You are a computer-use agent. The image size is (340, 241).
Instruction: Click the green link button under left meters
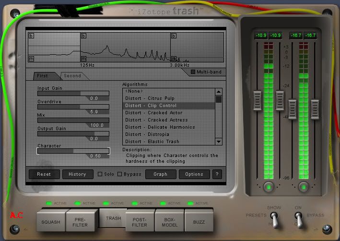(269, 186)
